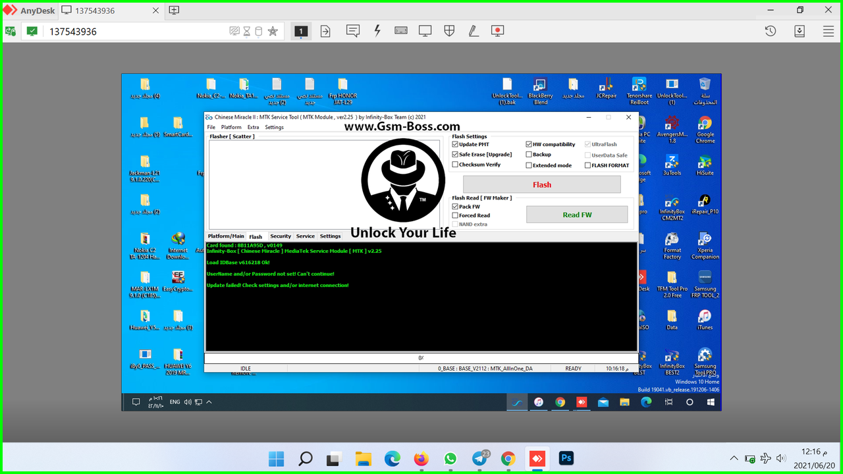The height and width of the screenshot is (474, 843).
Task: Click the AnyDesk keyboard settings icon
Action: (400, 31)
